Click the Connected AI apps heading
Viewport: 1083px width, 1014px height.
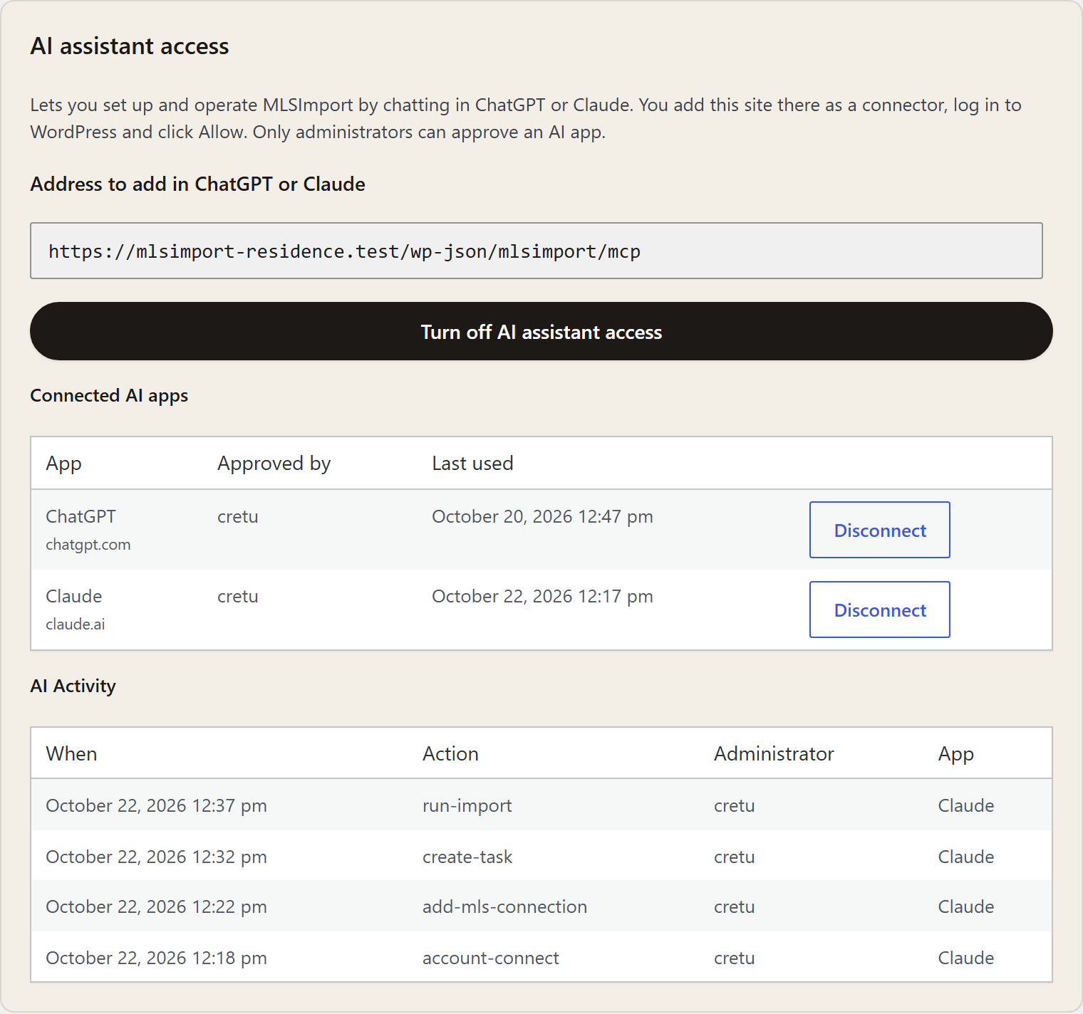click(x=109, y=396)
